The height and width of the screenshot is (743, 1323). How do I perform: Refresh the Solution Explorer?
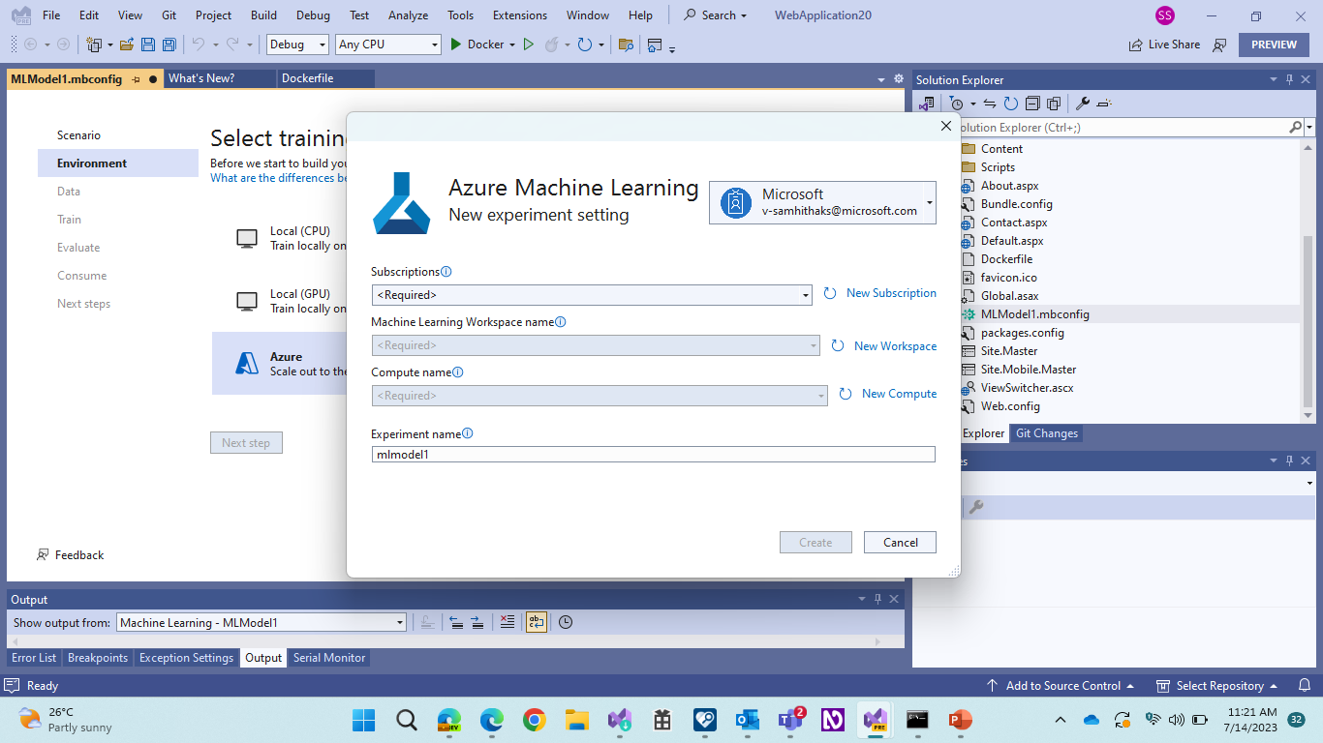click(x=1011, y=103)
